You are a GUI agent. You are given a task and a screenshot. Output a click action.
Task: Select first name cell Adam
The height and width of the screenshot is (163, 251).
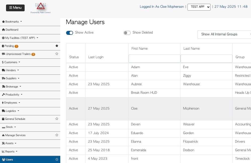pos(155,67)
